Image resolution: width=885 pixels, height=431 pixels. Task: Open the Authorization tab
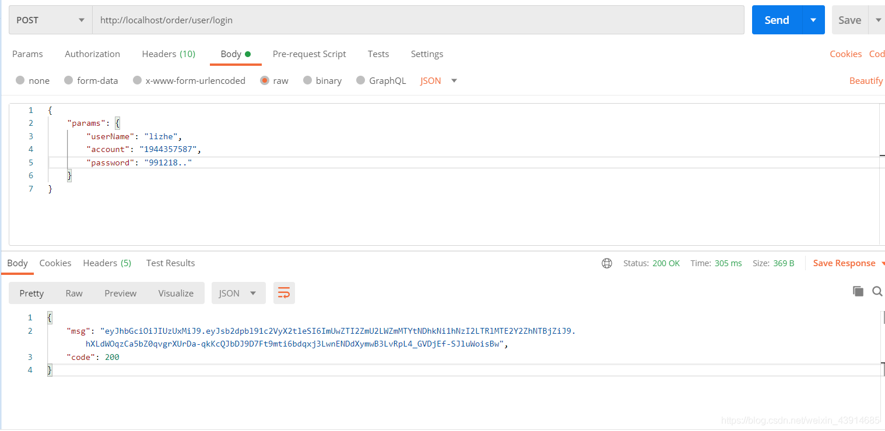point(92,54)
